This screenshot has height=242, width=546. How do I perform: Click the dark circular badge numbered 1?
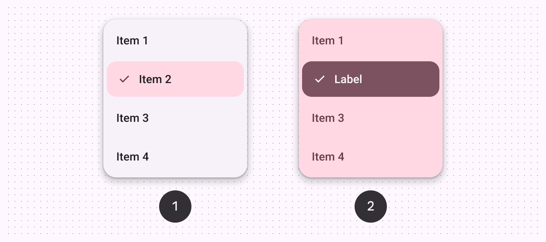coord(175,207)
